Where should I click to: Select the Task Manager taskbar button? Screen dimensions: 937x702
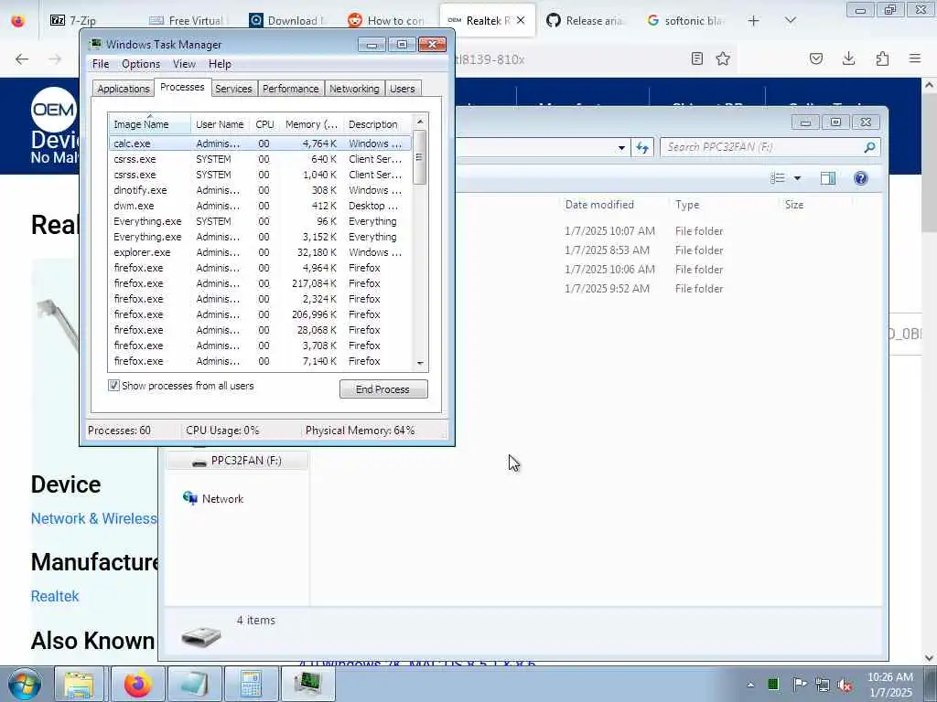click(307, 684)
